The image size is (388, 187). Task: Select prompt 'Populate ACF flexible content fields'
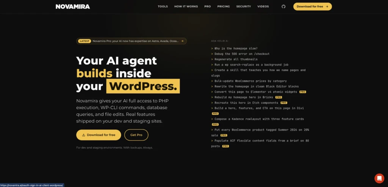tap(260, 143)
